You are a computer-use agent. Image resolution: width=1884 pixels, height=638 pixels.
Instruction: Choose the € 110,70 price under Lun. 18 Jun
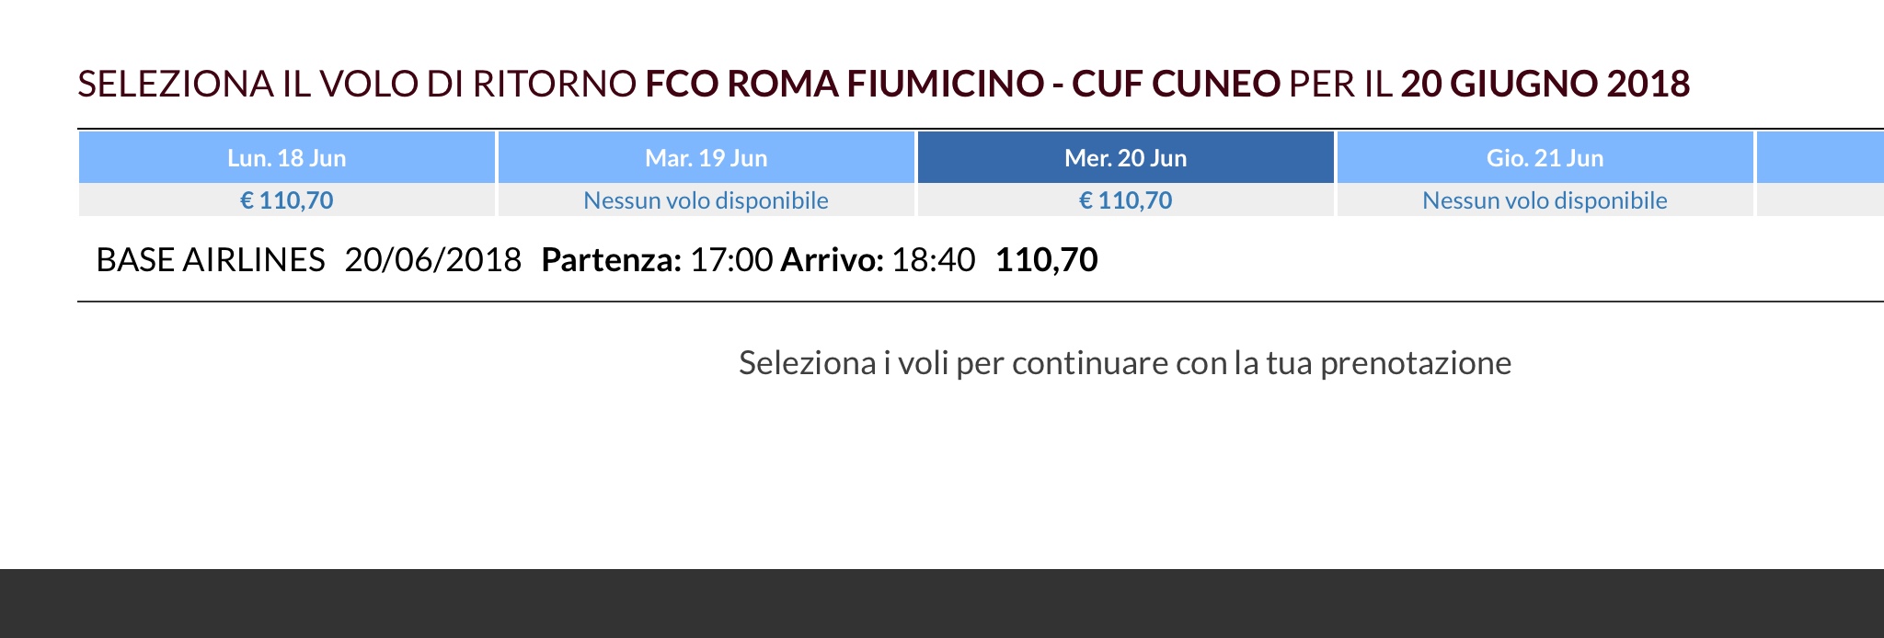click(x=287, y=200)
